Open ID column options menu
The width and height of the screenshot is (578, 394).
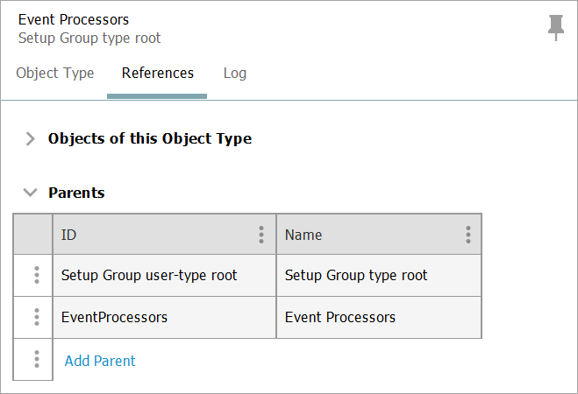tap(260, 235)
